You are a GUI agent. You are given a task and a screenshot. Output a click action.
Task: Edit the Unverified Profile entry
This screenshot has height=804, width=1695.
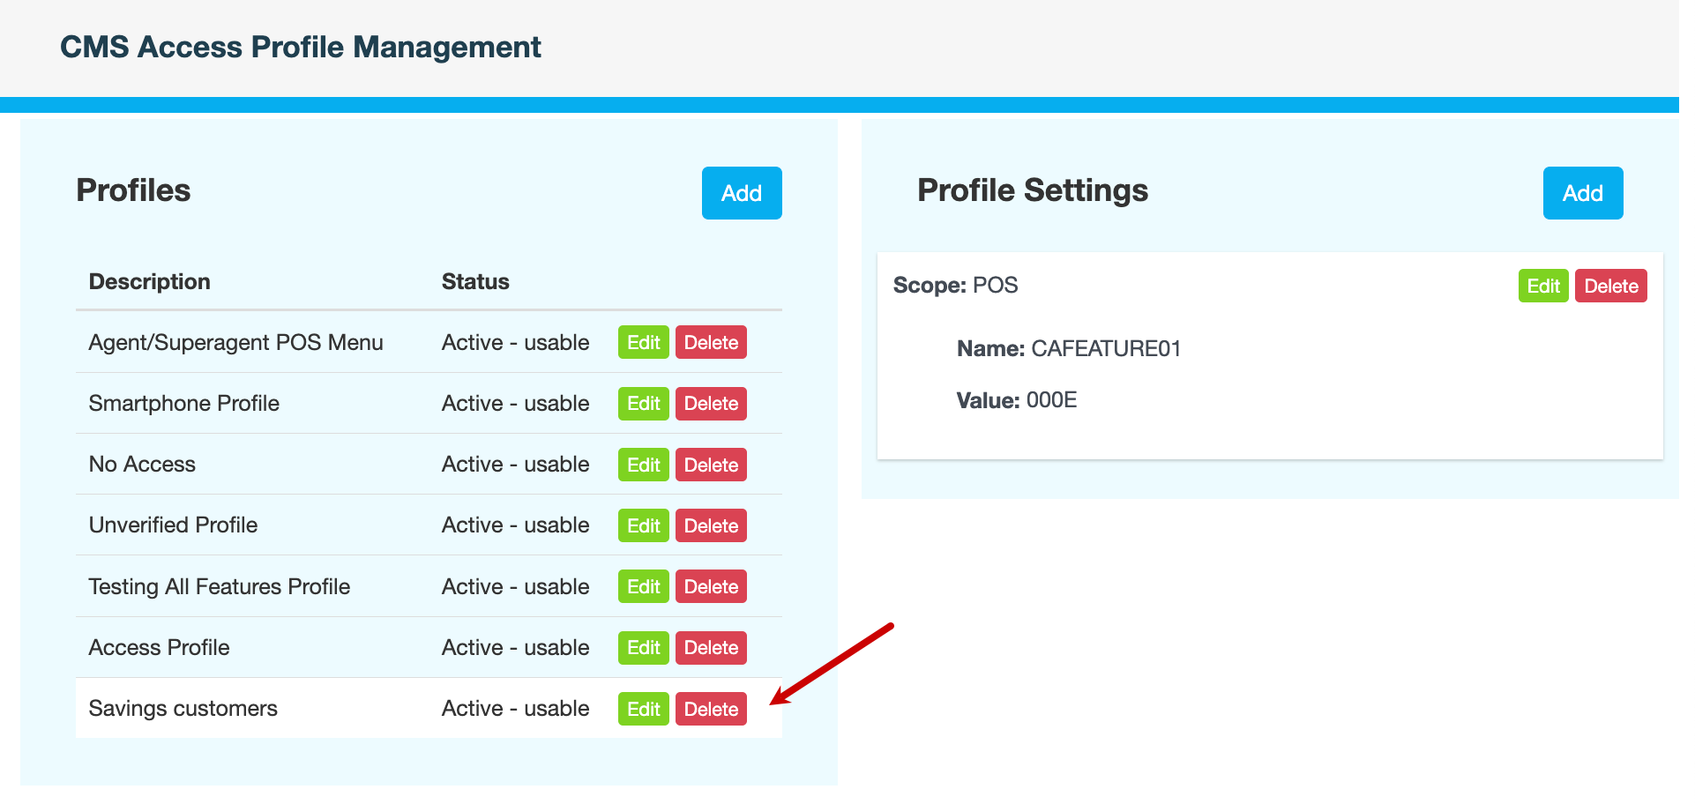[x=643, y=525]
